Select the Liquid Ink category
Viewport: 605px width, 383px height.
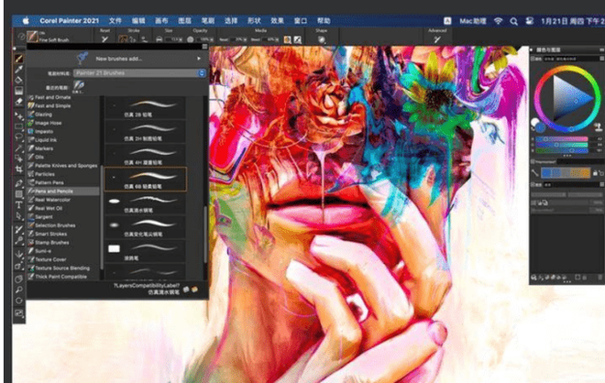coord(46,140)
